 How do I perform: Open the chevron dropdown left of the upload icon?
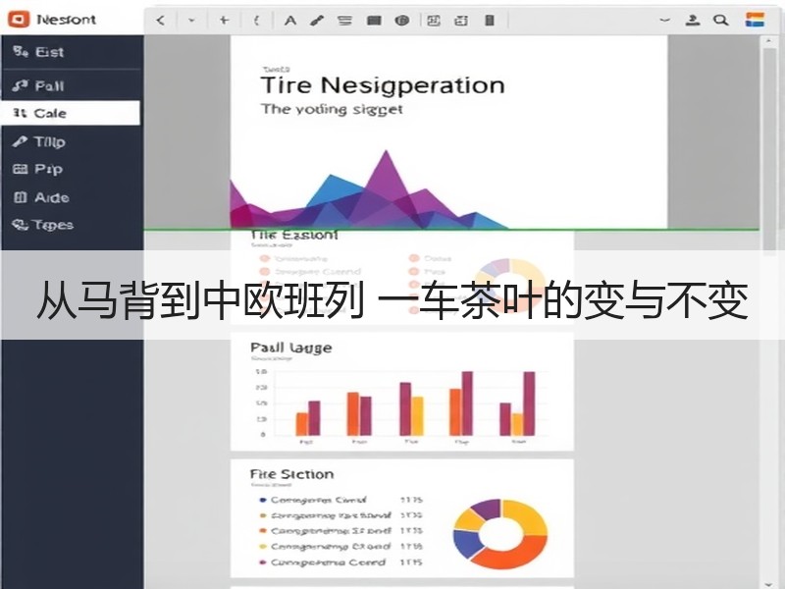click(664, 21)
